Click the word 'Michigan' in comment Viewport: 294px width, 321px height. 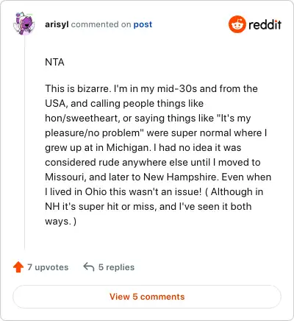pos(127,147)
